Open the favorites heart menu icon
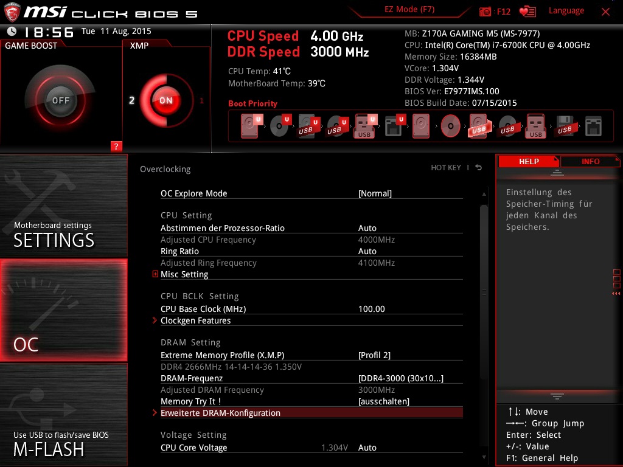Screen dimensions: 623x467 tap(527, 12)
